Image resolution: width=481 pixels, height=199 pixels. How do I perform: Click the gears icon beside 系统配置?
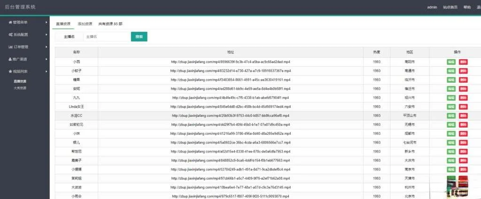tap(10, 35)
